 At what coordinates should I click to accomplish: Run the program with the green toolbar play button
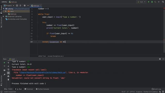[148, 2]
